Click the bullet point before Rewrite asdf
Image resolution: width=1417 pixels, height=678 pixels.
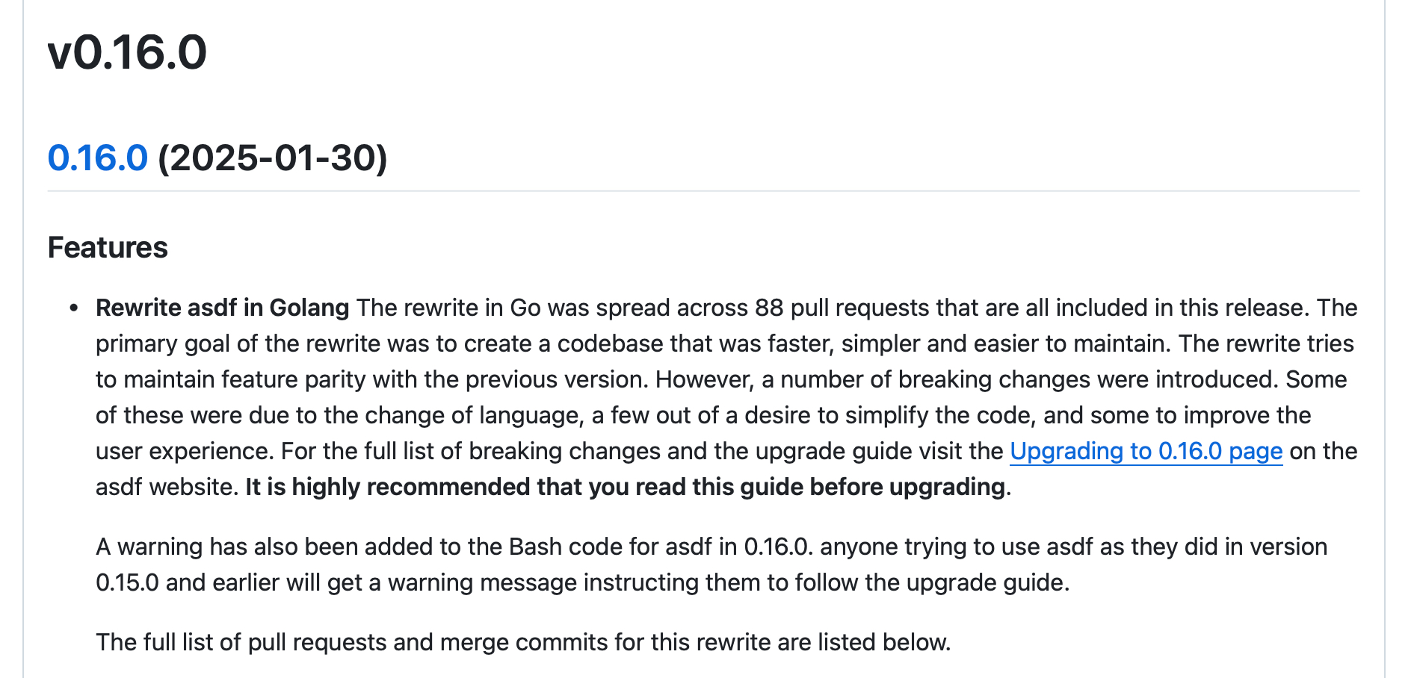click(x=73, y=308)
